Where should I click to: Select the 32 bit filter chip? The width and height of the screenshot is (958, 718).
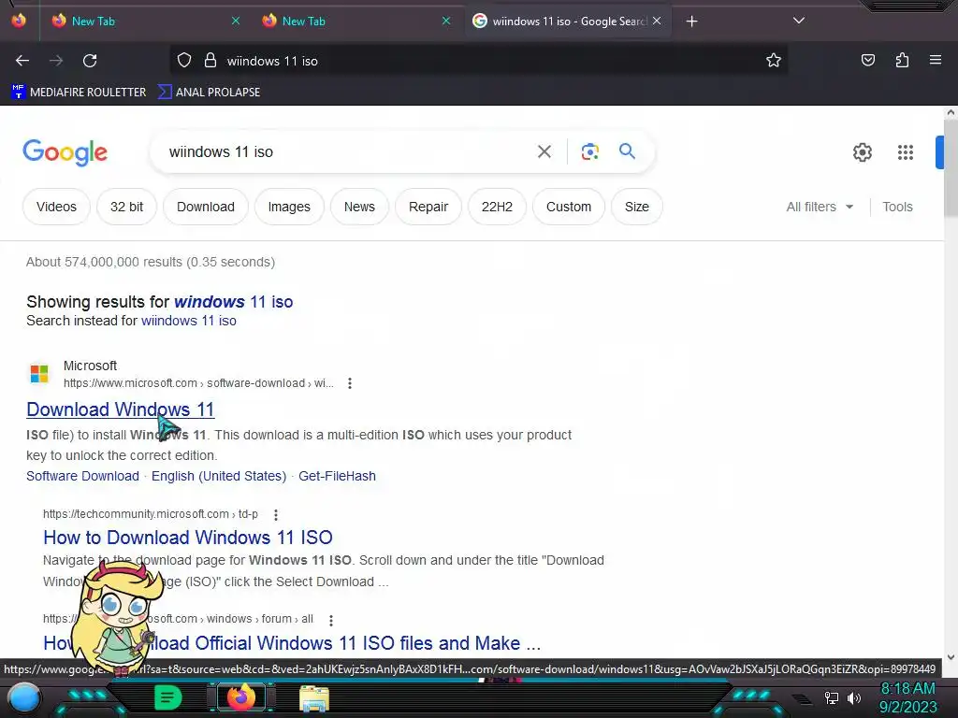[126, 207]
